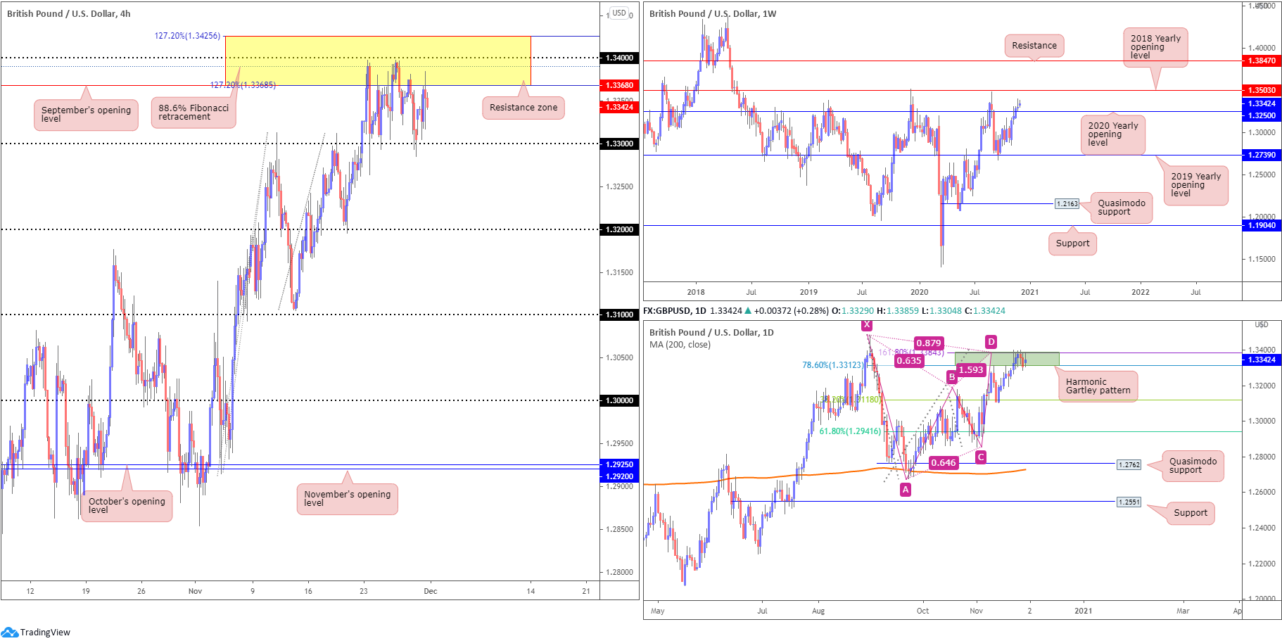Click the 'Resistance zone' callout
1282x641 pixels.
523,108
